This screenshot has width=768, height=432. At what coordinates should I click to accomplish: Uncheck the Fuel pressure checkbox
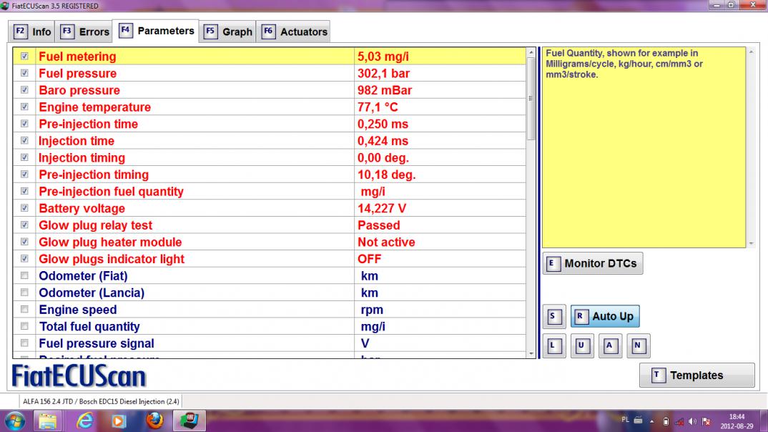[24, 73]
